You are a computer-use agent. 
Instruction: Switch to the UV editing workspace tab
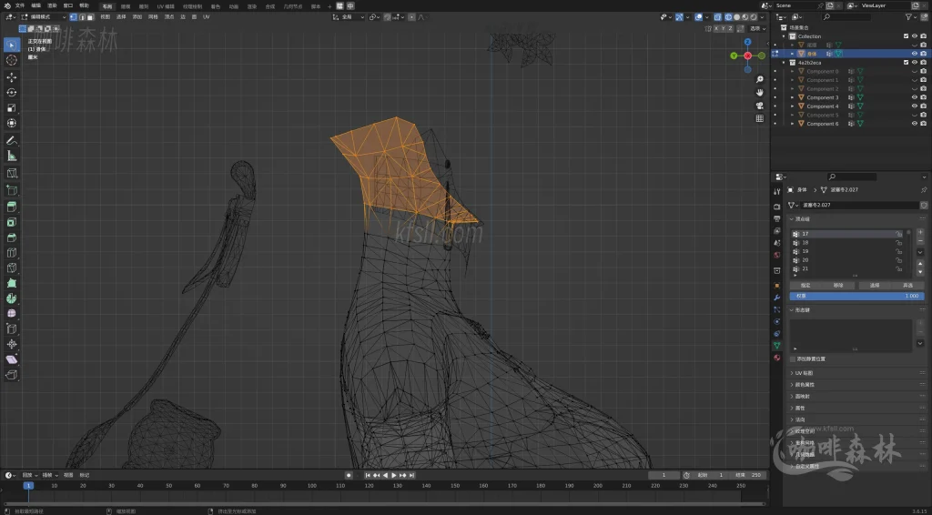(165, 6)
